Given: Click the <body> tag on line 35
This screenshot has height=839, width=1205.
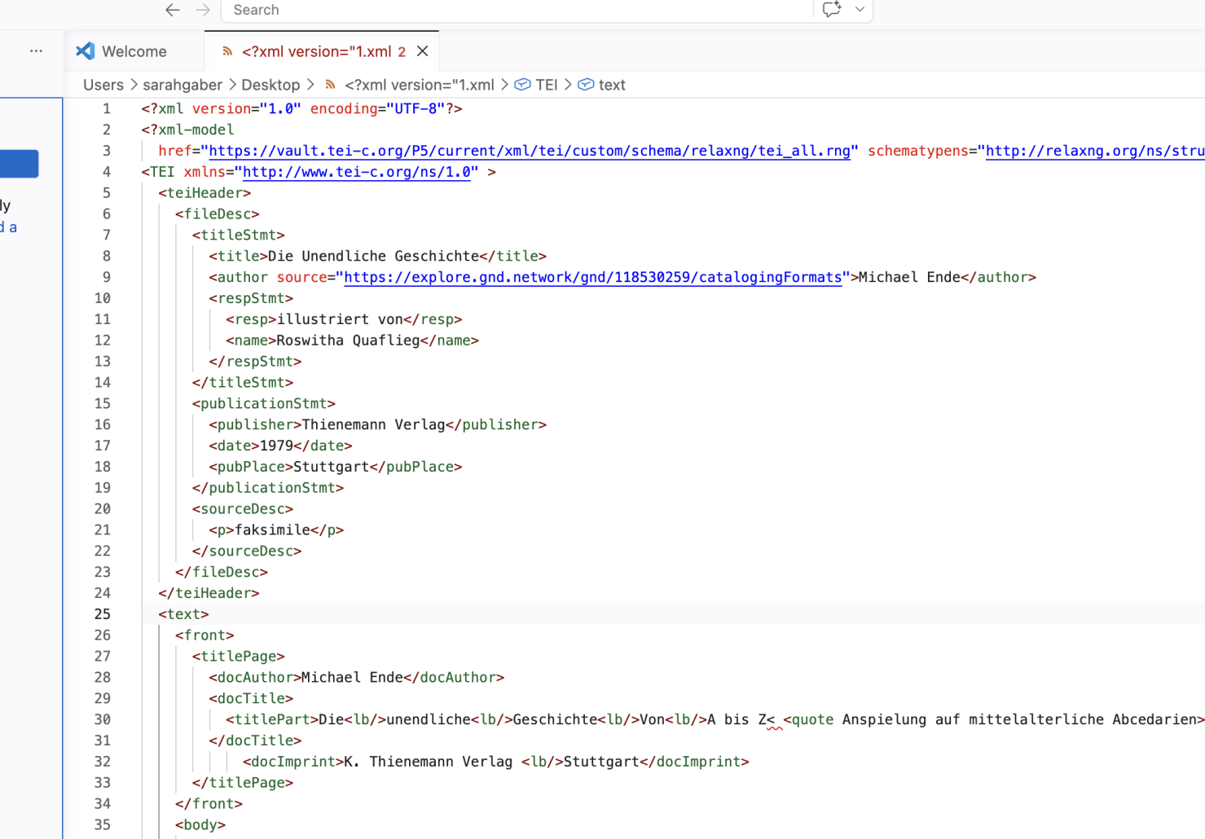Looking at the screenshot, I should tap(200, 824).
